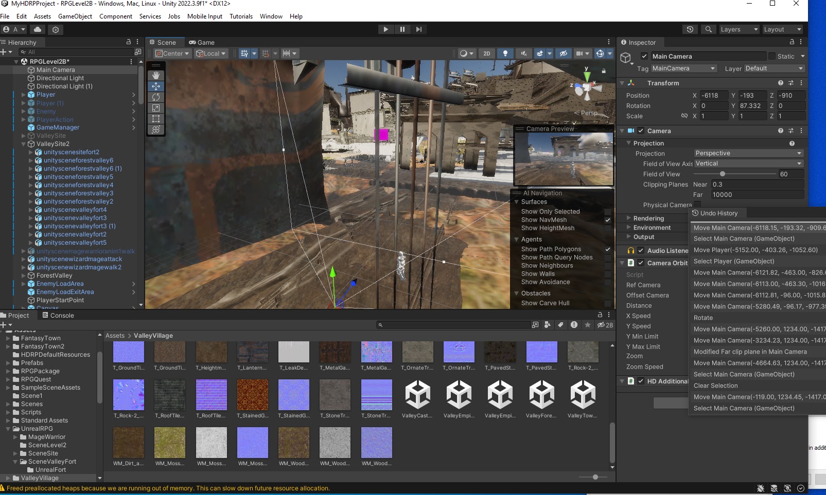Toggle the Static checkbox in the Inspector
The width and height of the screenshot is (826, 495).
coord(772,56)
